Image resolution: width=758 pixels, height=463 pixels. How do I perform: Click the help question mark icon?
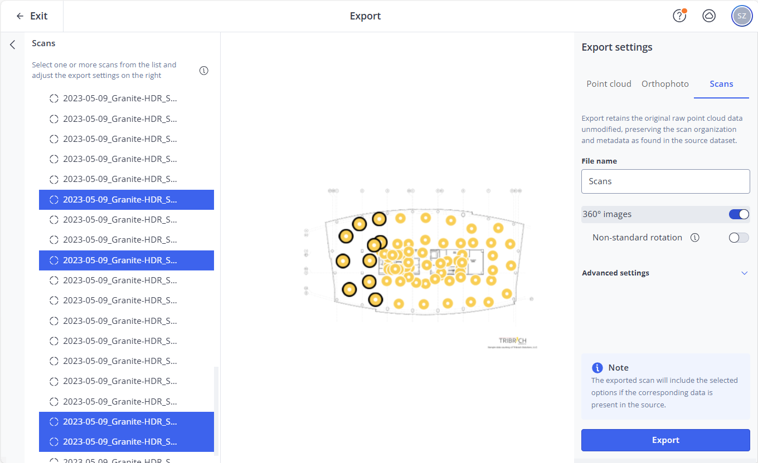point(679,16)
